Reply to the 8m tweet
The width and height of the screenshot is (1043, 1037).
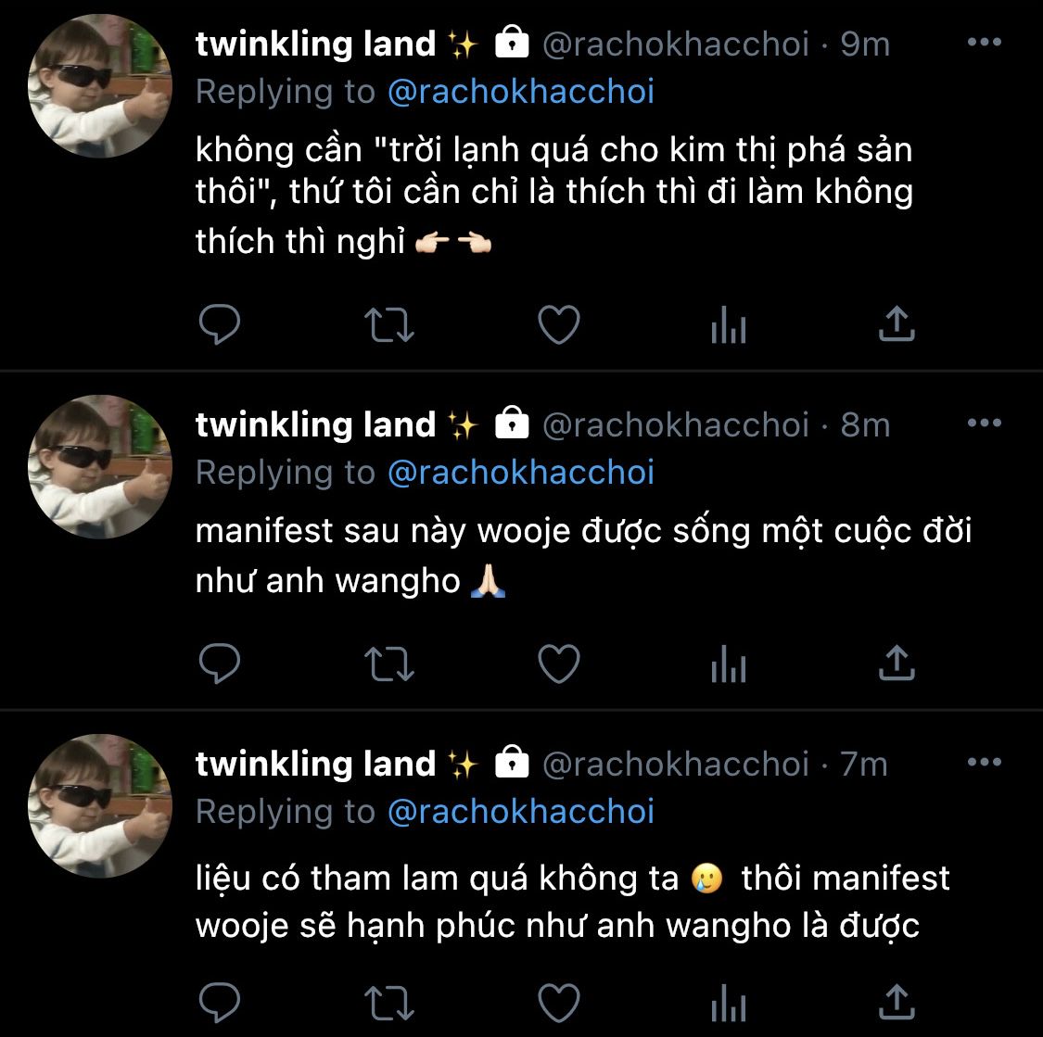[x=220, y=664]
